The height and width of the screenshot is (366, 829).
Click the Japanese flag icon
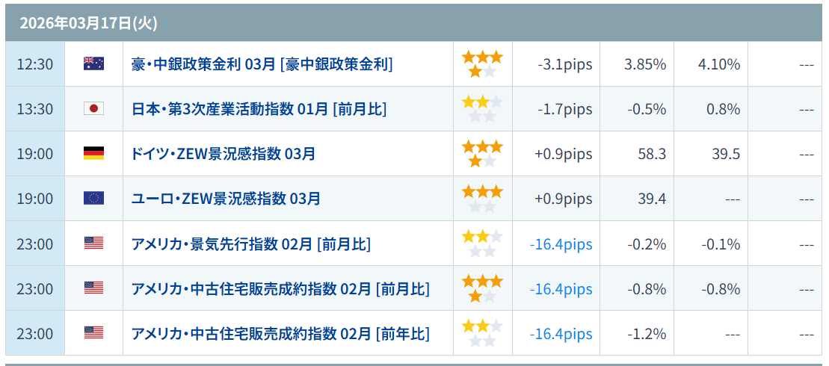(93, 109)
